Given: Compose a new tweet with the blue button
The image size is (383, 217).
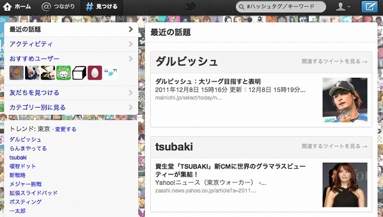Looking at the screenshot, I should tap(370, 7).
